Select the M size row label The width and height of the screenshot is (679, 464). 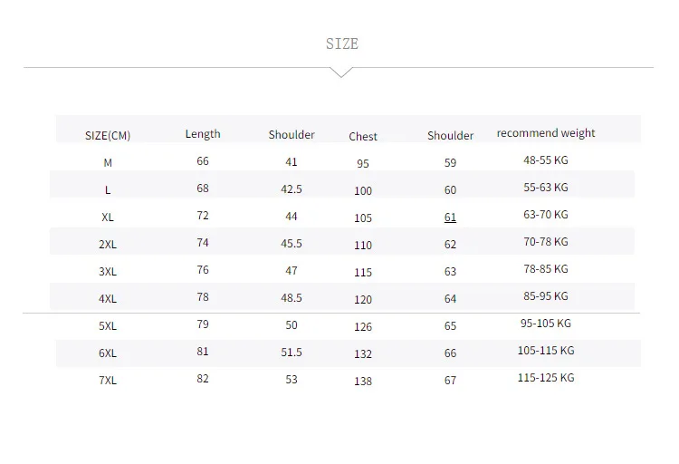[108, 162]
